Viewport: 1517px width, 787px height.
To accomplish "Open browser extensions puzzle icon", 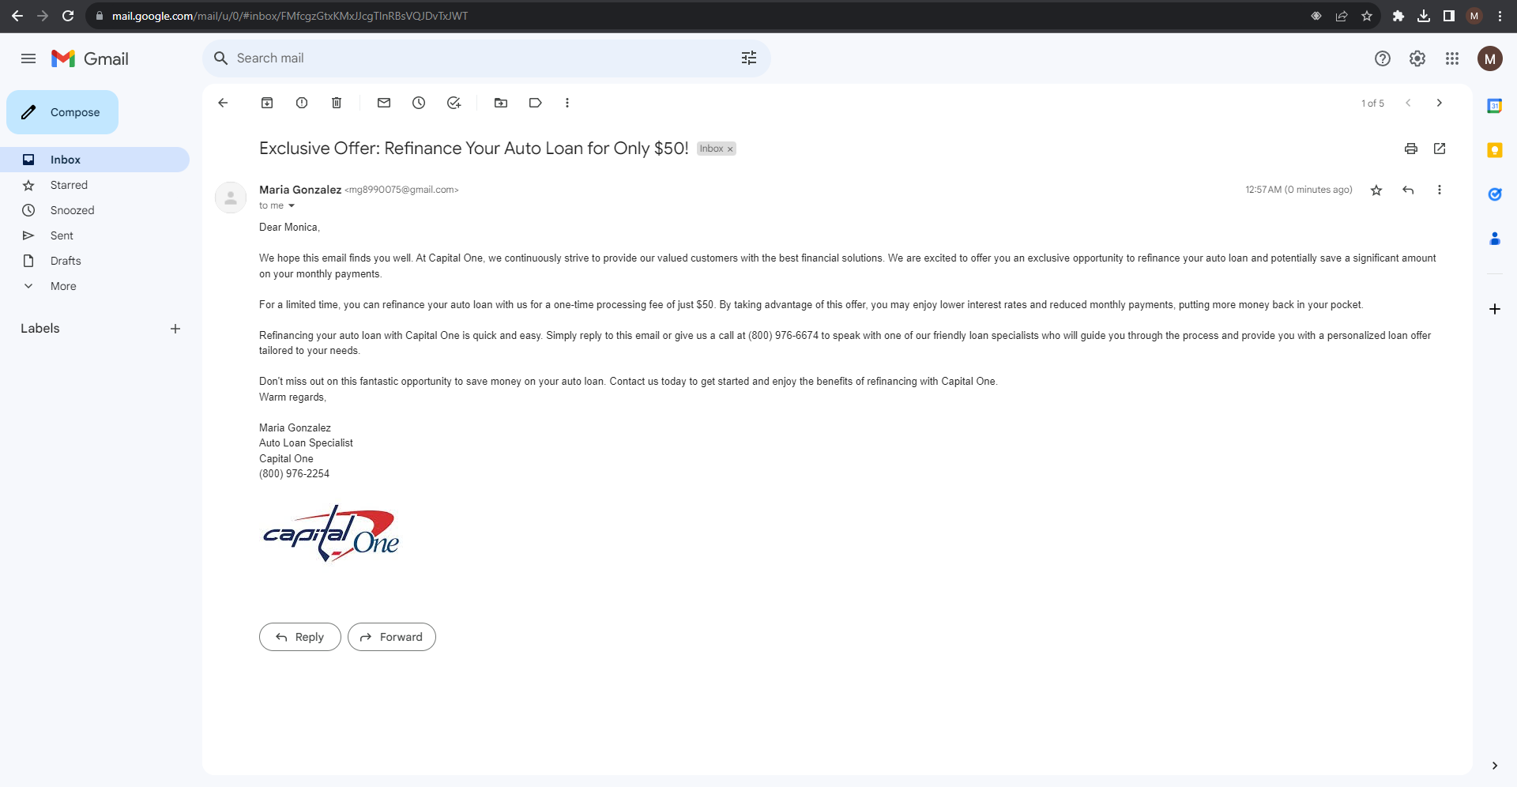I will 1398,16.
